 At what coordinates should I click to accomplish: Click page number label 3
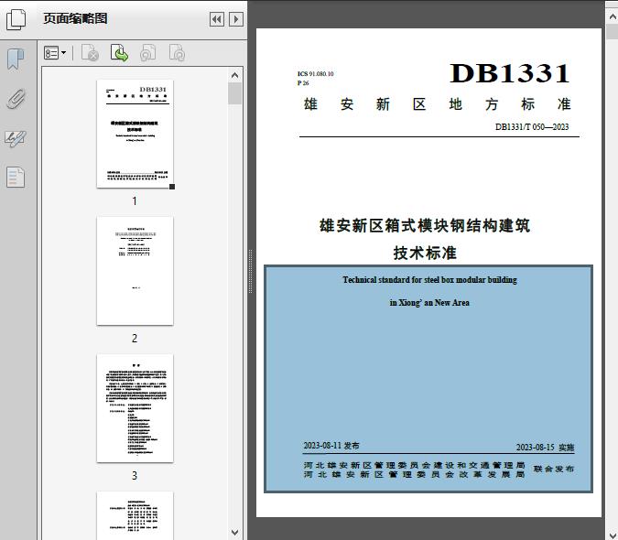(135, 476)
